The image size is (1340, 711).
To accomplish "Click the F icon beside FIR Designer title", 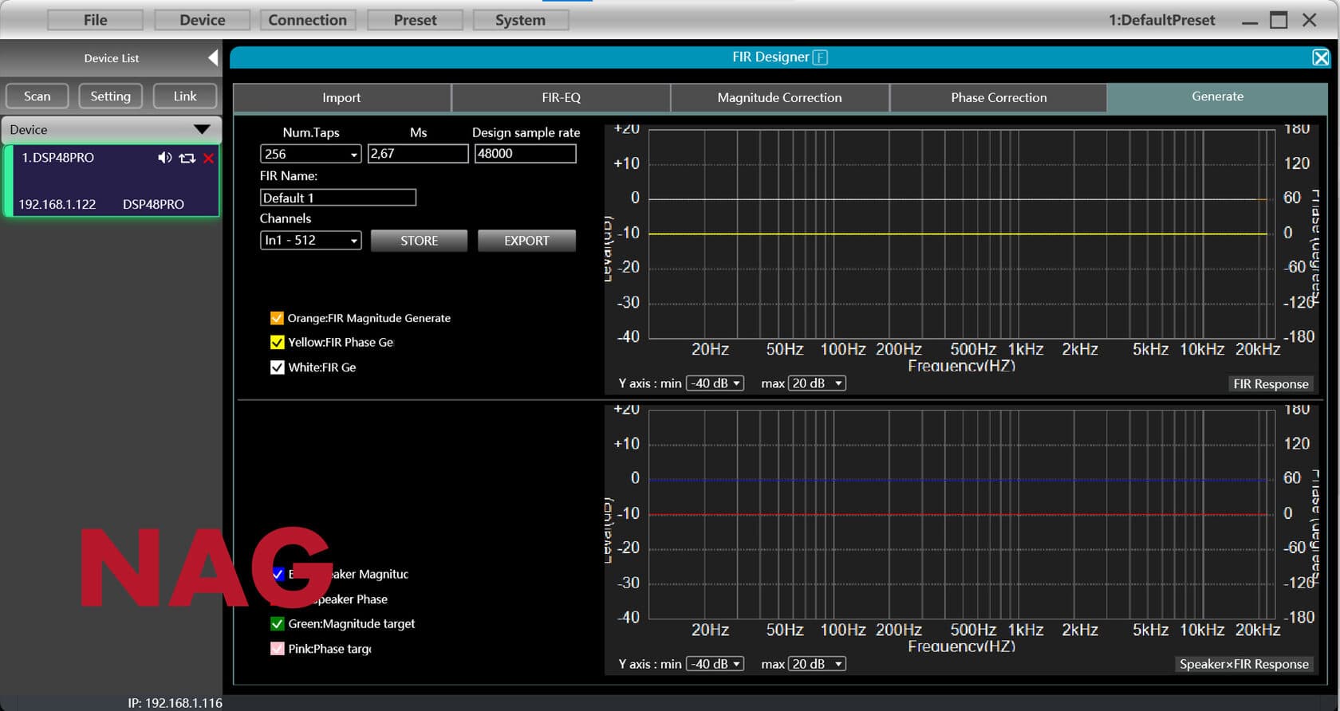I will [x=820, y=57].
